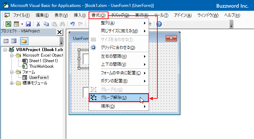
Task: Click the 書式(O) menu
Action: pos(98,15)
